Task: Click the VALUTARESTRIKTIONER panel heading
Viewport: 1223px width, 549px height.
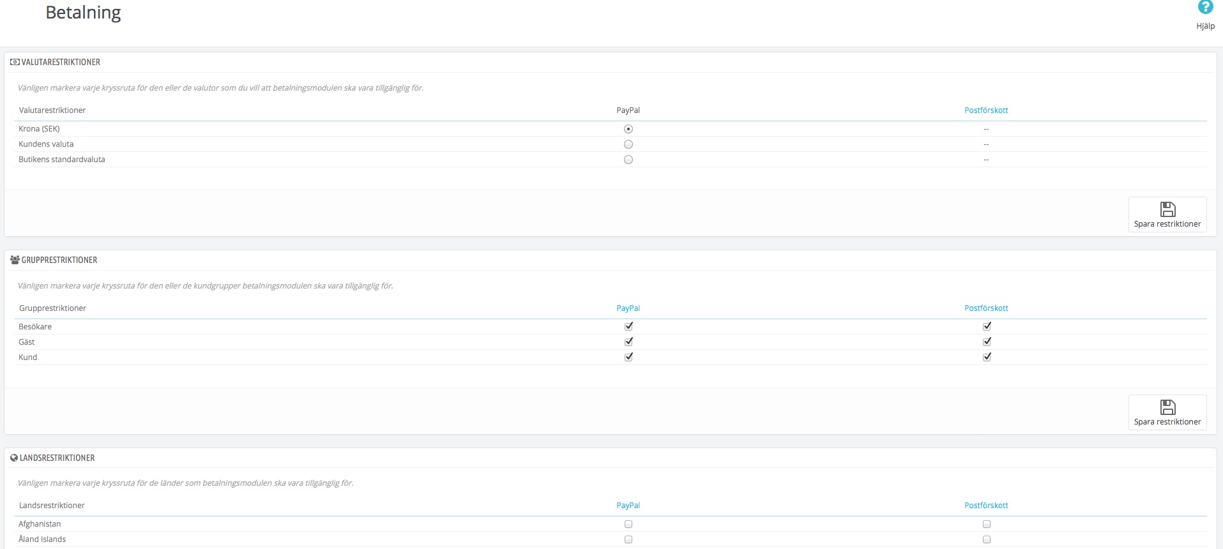Action: tap(61, 62)
